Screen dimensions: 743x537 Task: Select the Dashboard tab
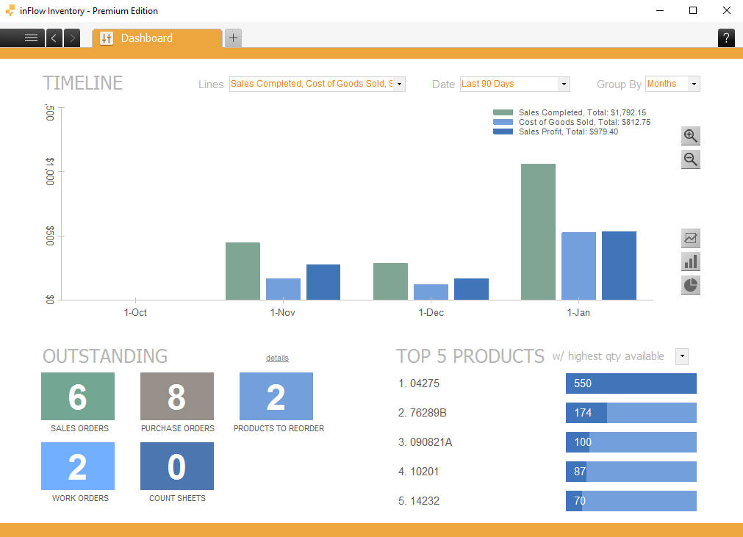[146, 37]
